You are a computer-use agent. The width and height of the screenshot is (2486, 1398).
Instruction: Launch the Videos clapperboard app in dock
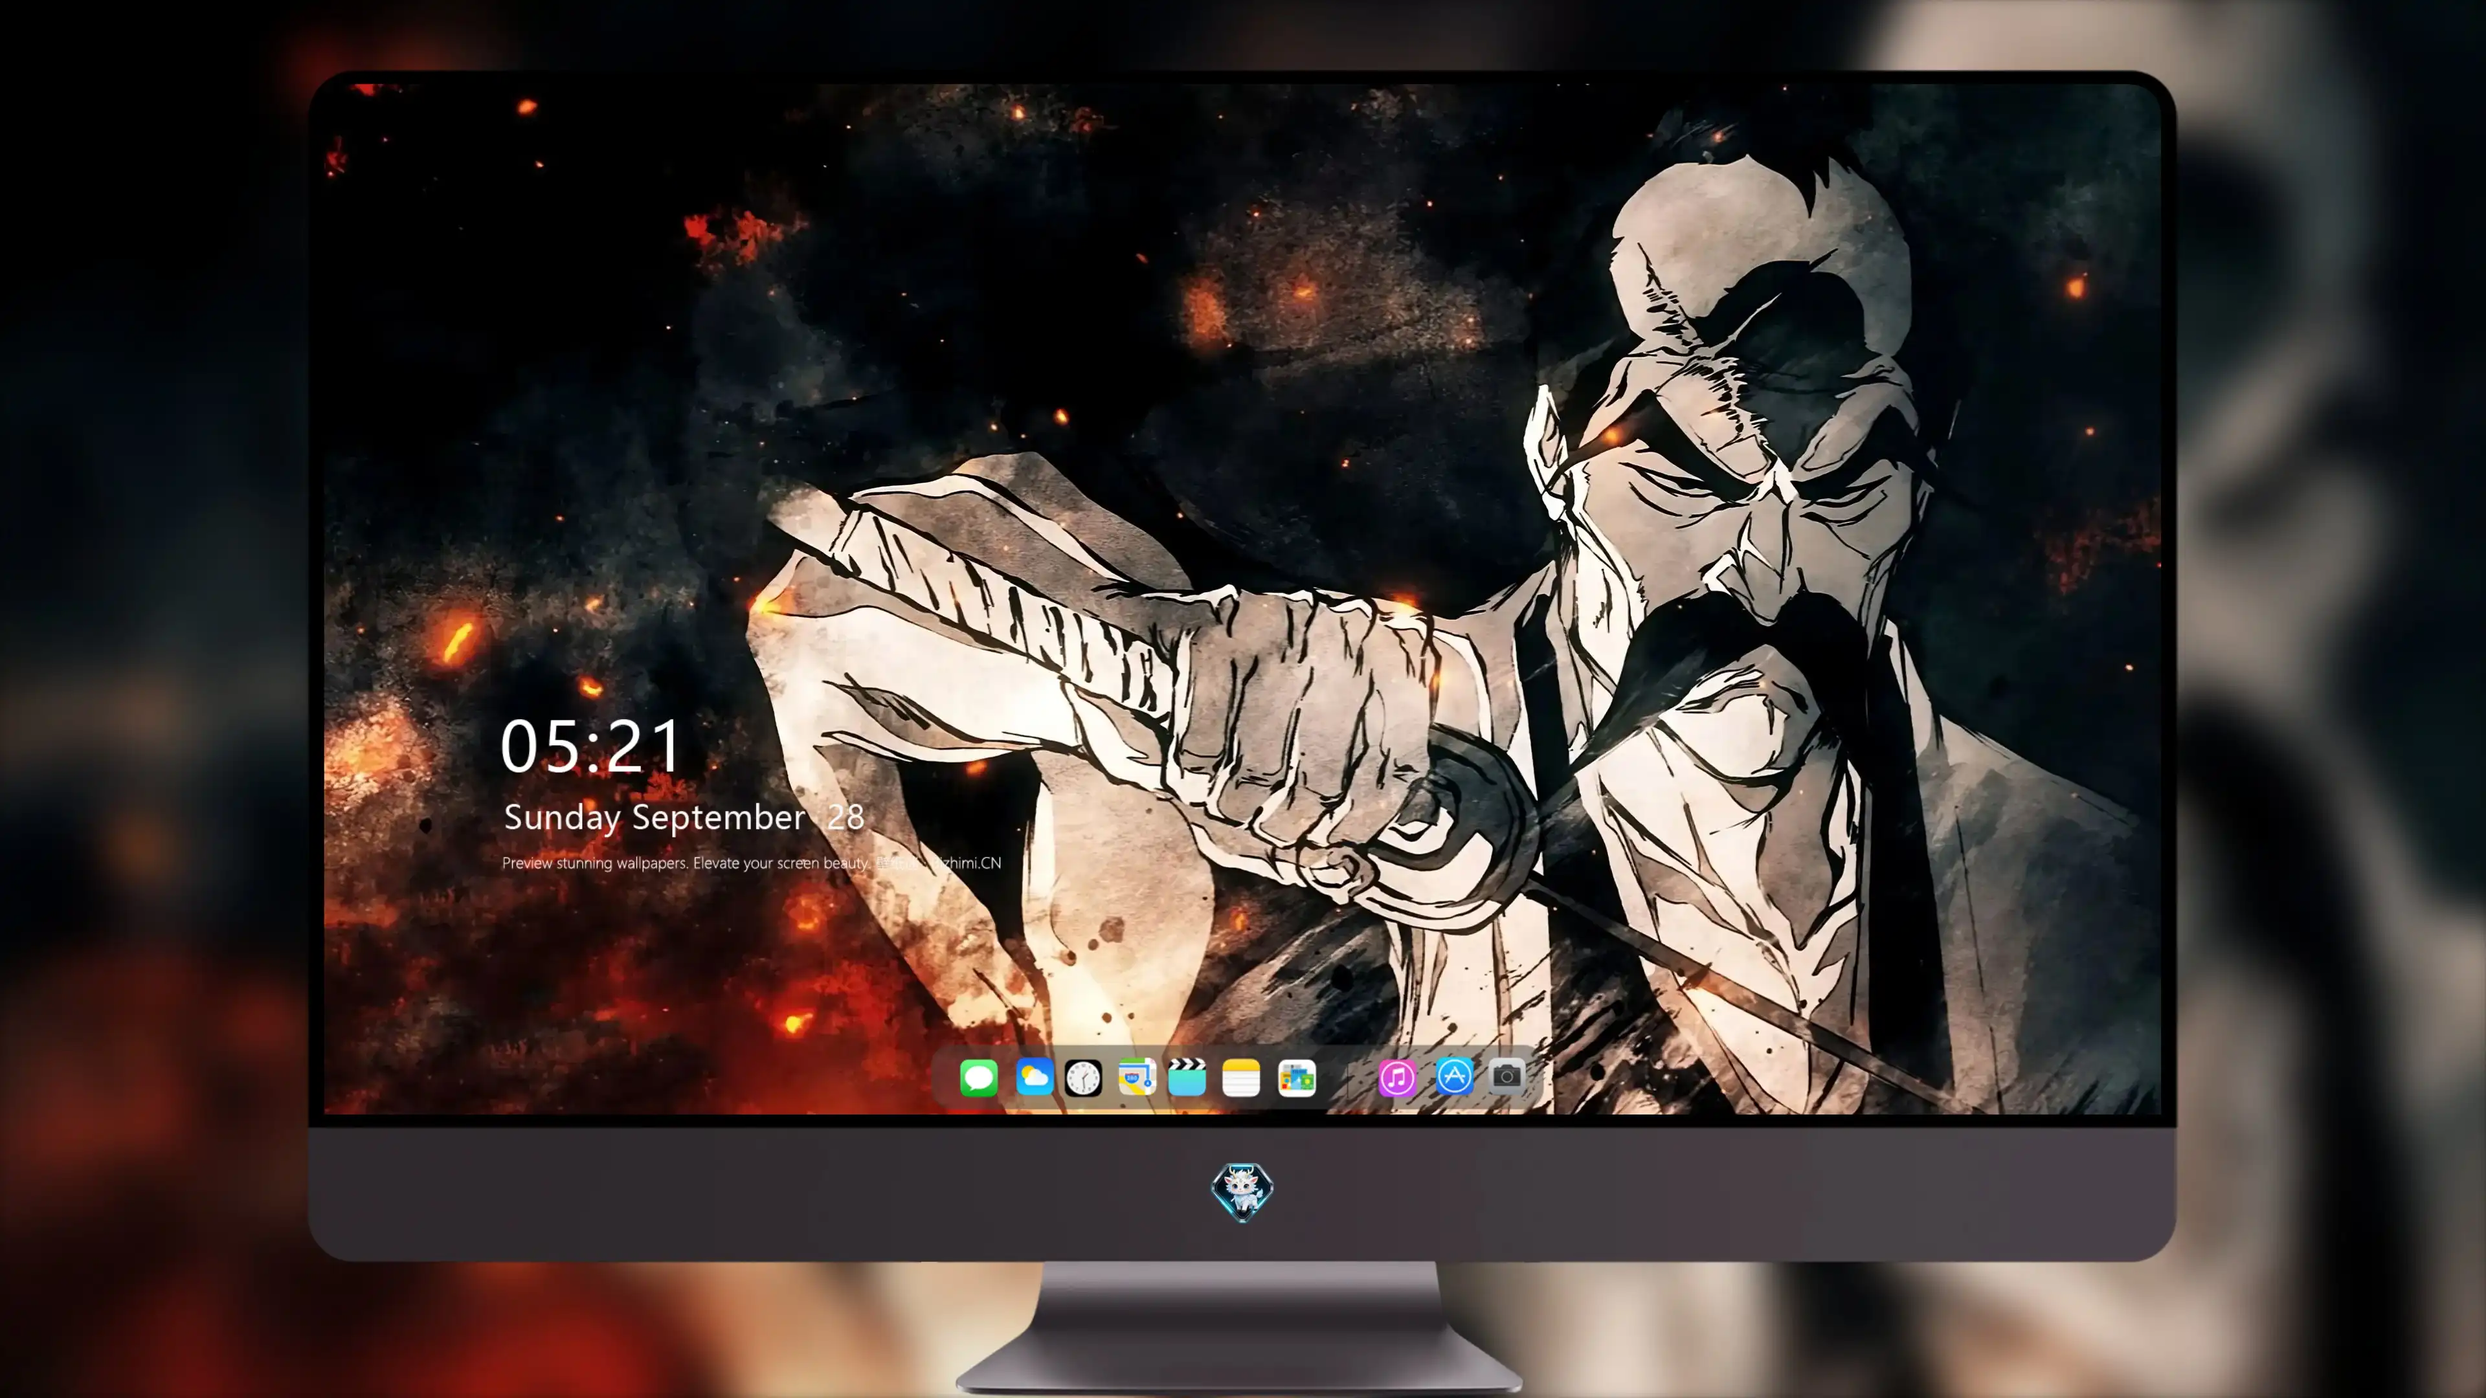pos(1187,1077)
